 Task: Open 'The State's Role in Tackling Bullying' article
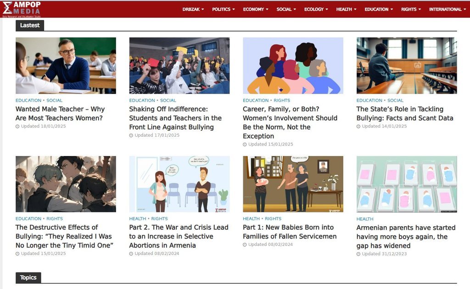tap(404, 113)
